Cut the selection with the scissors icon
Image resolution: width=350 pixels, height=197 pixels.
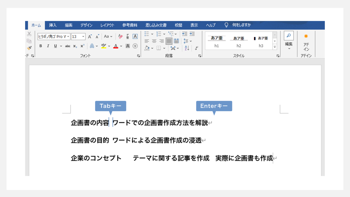[29, 34]
